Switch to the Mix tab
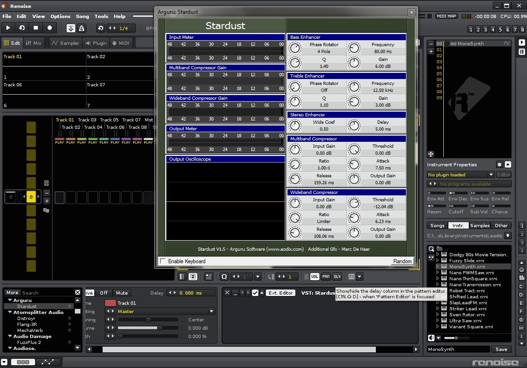Viewport: 527px width, 368px height. coord(33,43)
